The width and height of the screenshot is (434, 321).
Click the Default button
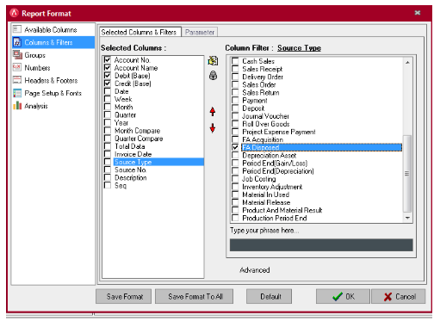[270, 296]
